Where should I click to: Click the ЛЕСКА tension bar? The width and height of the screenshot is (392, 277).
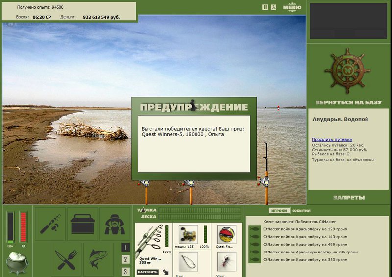pyautogui.click(x=200, y=217)
